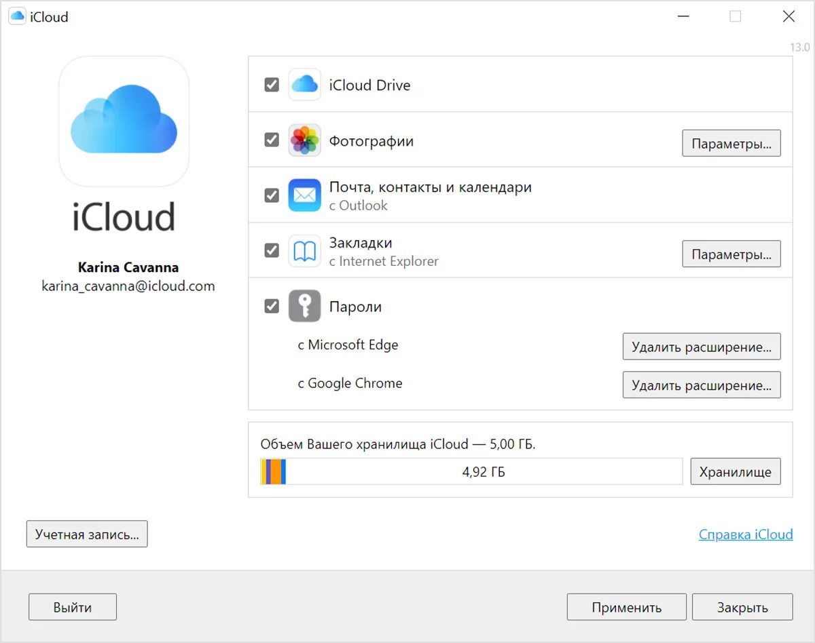The width and height of the screenshot is (815, 643).
Task: Click the Пароли key icon
Action: [304, 306]
